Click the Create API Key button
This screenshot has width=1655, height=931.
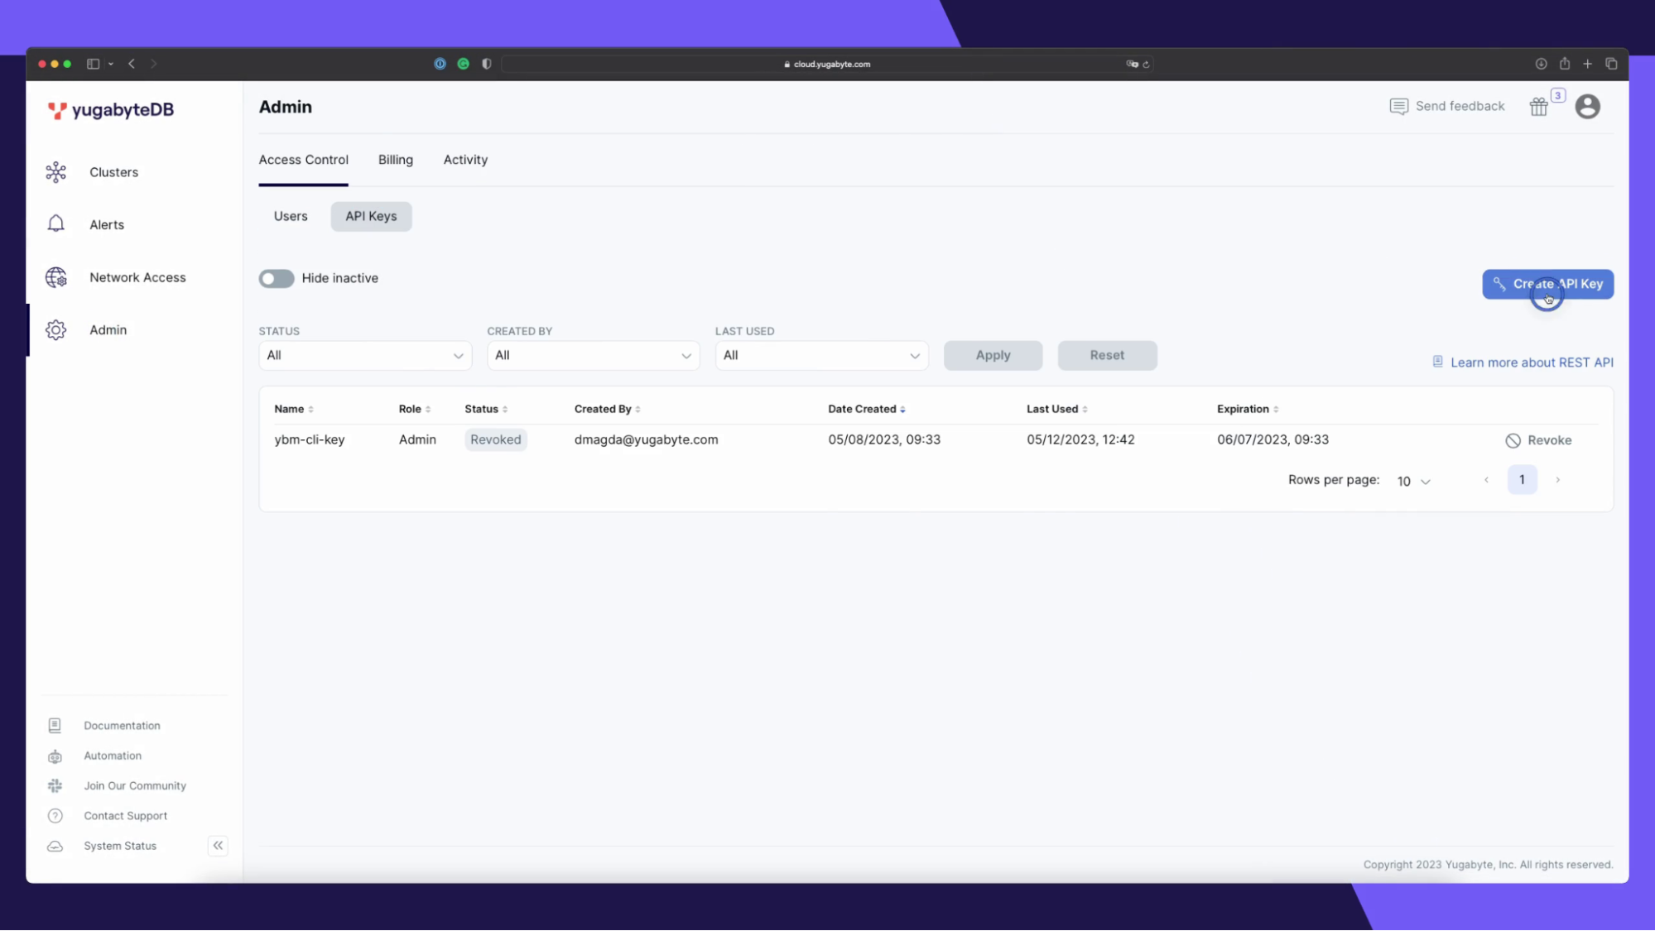[x=1547, y=284]
